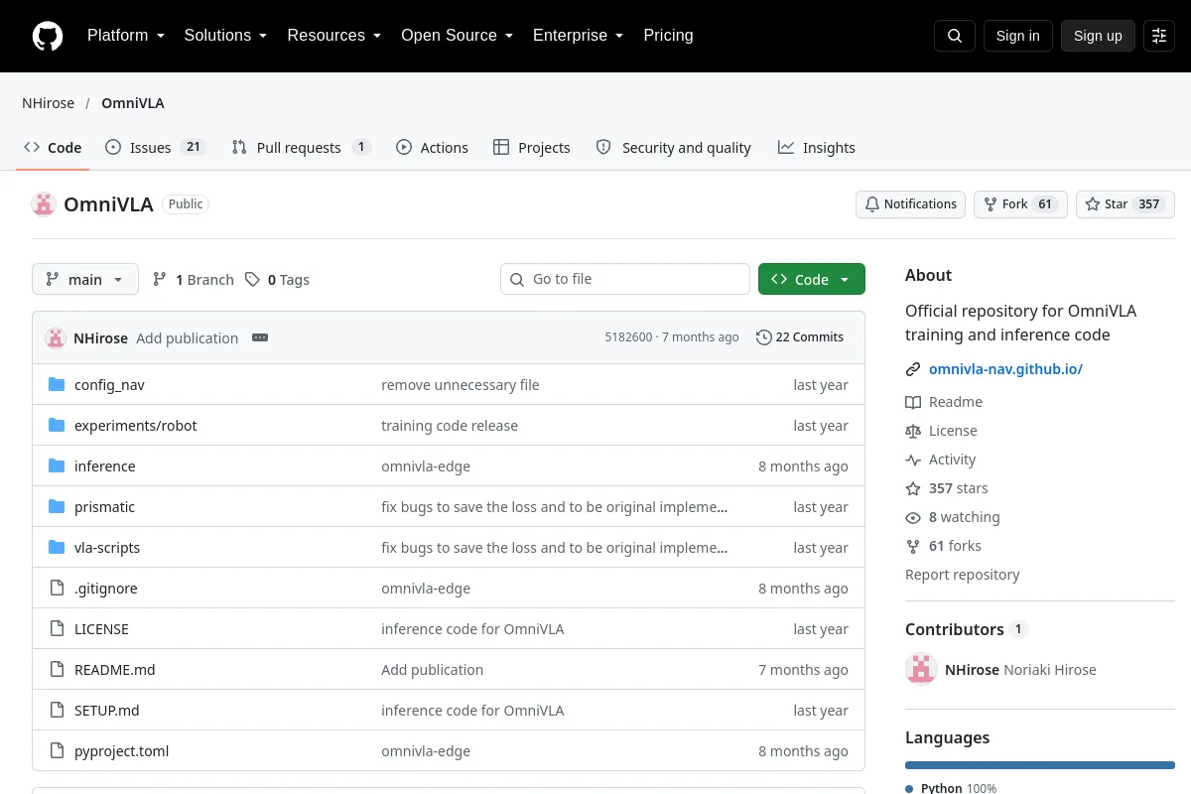1191x794 pixels.
Task: Open the config_nav folder icon
Action: [57, 385]
